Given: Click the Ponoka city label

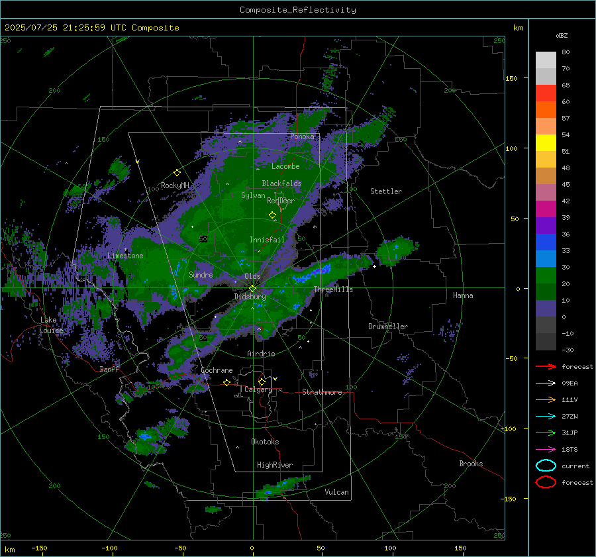Looking at the screenshot, I should 302,136.
